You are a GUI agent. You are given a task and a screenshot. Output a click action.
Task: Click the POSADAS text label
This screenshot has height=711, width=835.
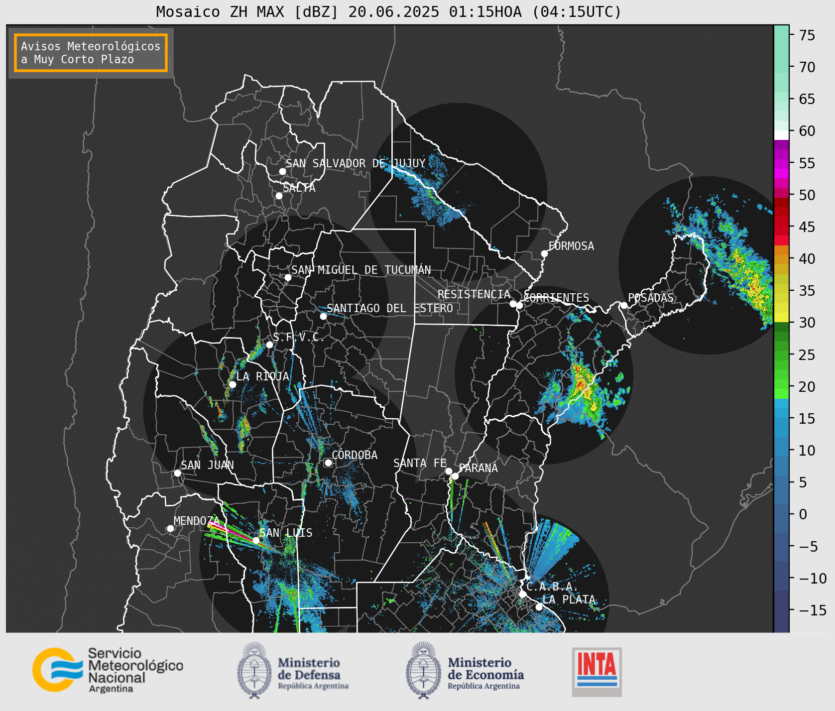tap(651, 298)
